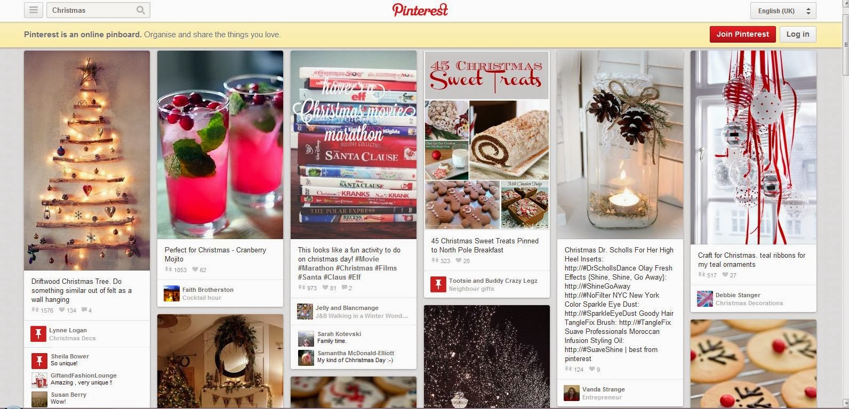Click Lynne Logan's red pin avatar
Viewport: 849px width, 409px height.
coord(38,334)
